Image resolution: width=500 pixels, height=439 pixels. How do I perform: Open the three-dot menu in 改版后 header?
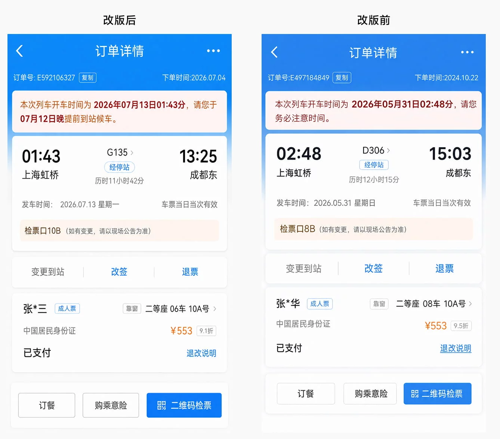click(213, 51)
